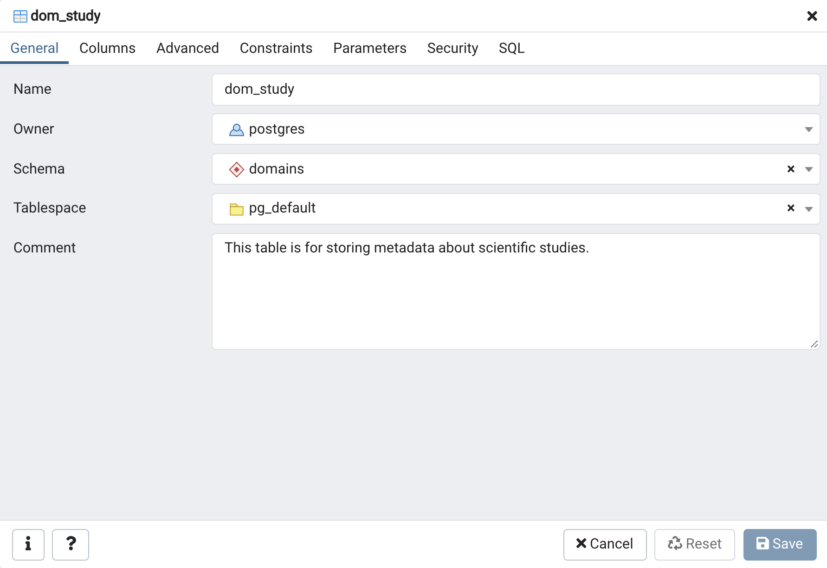Screen dimensions: 827x568
Task: Switch to the Columns tab
Action: pyautogui.click(x=107, y=48)
